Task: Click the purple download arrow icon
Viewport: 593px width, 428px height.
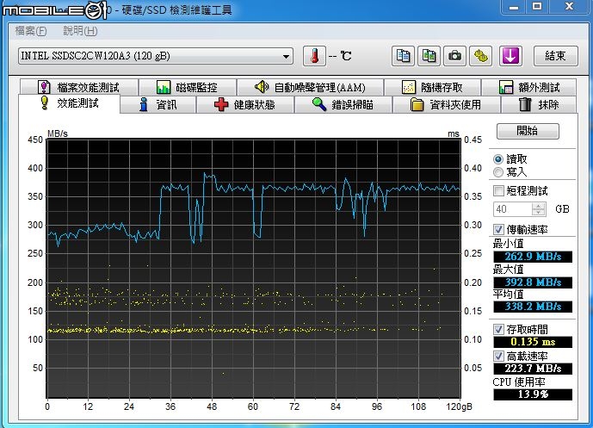Action: (510, 56)
